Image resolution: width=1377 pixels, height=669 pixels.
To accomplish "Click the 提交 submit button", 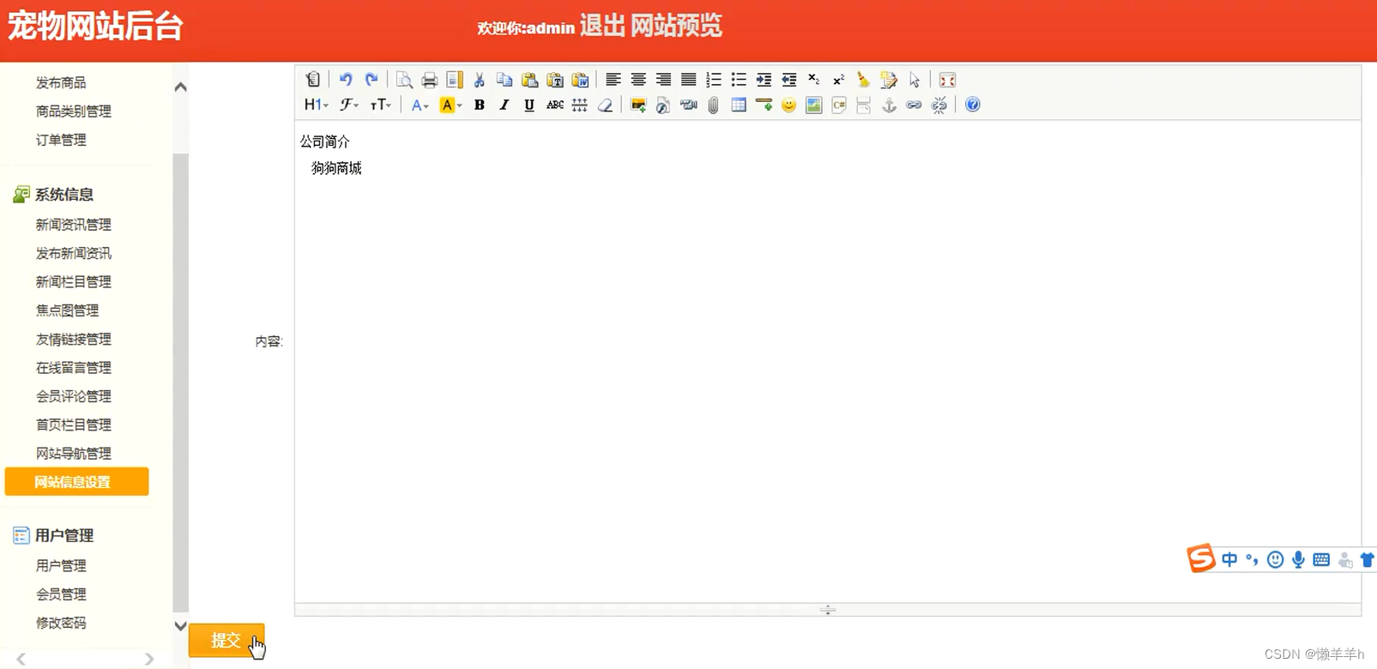I will 226,640.
